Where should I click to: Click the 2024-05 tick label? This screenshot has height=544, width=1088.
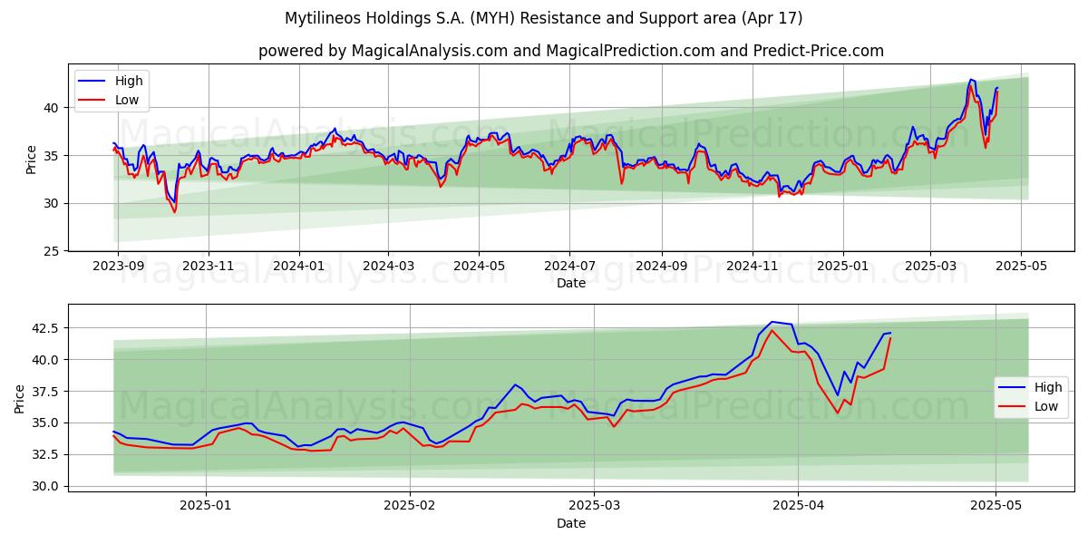coord(479,266)
